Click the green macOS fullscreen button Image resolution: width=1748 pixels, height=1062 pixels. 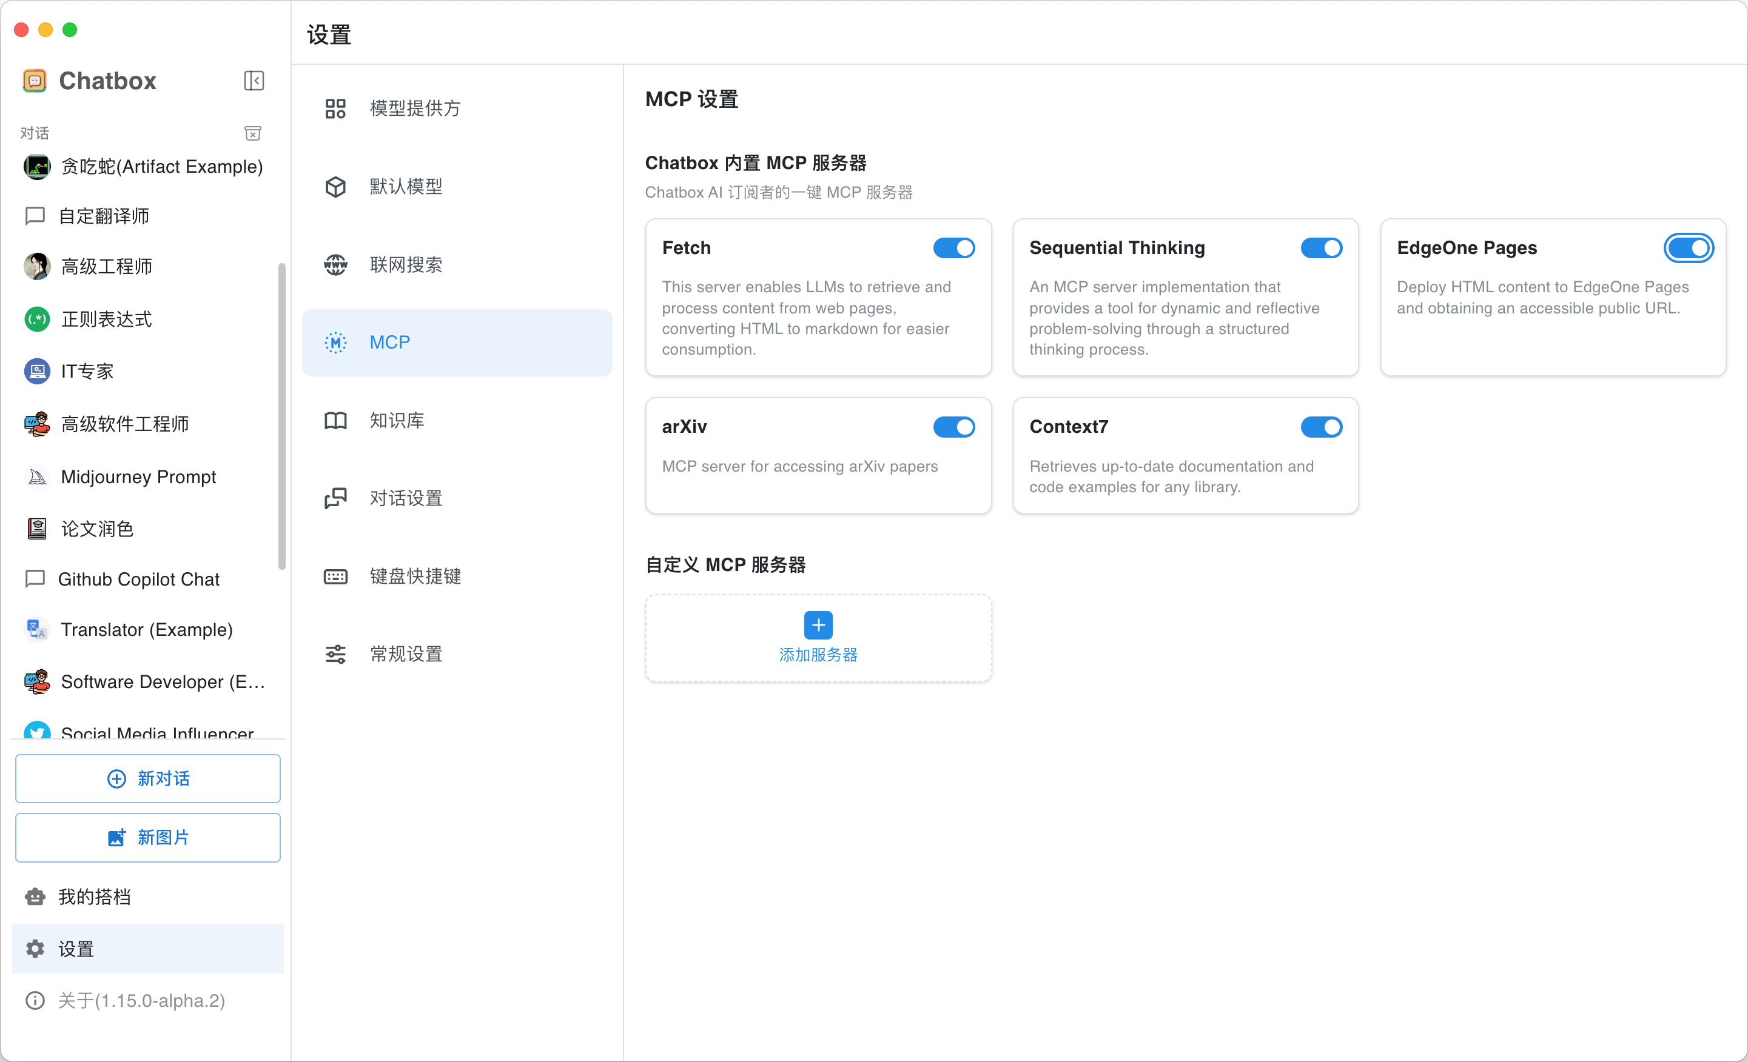click(70, 30)
